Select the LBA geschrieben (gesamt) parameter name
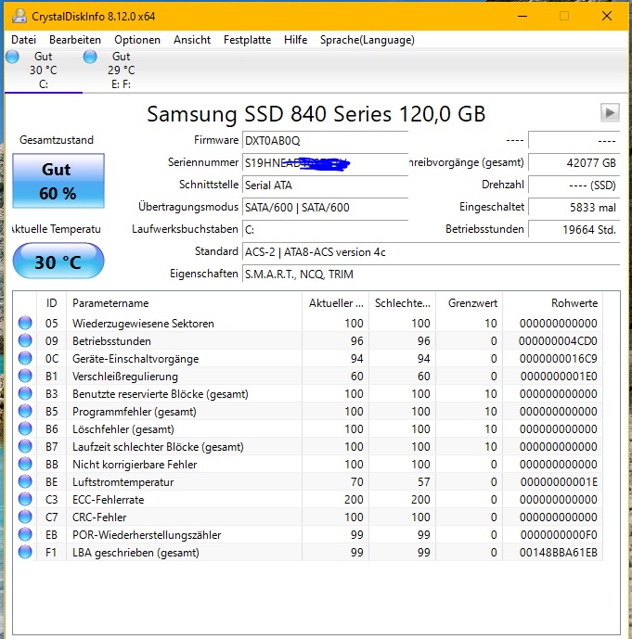Viewport: 632px width, 639px height. coord(135,553)
